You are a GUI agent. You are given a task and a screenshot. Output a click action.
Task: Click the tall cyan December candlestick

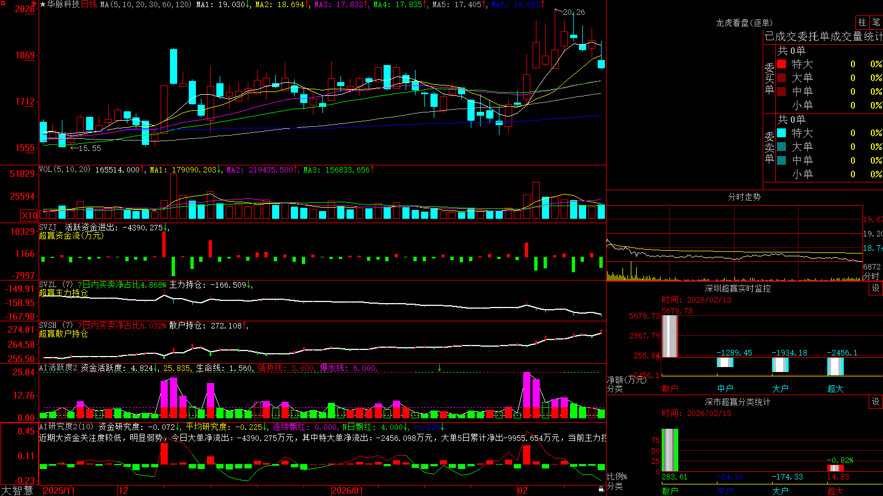pyautogui.click(x=174, y=67)
